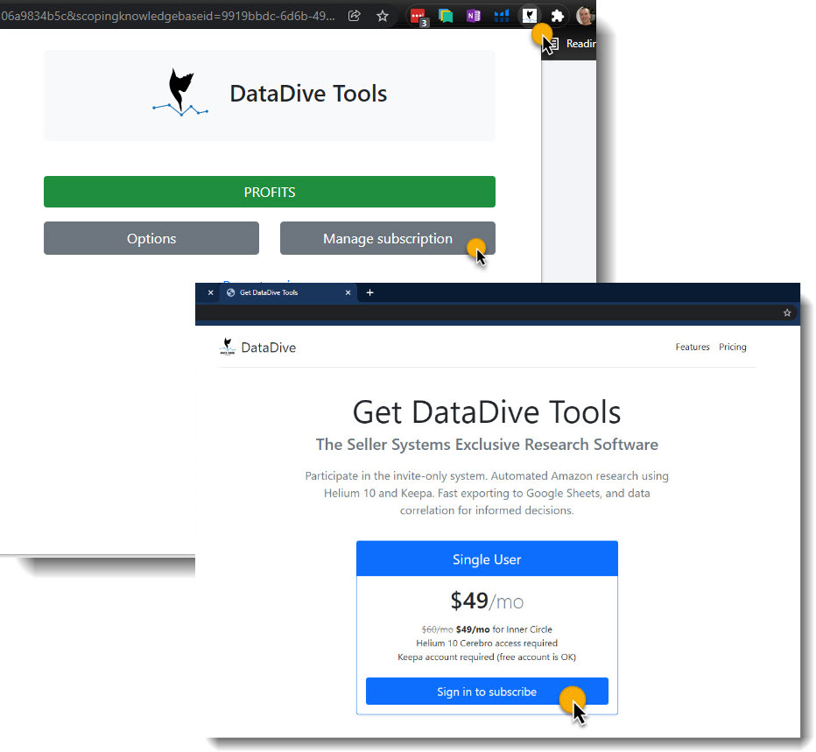Open a new tab with the plus button
Image resolution: width=816 pixels, height=752 pixels.
click(x=370, y=292)
